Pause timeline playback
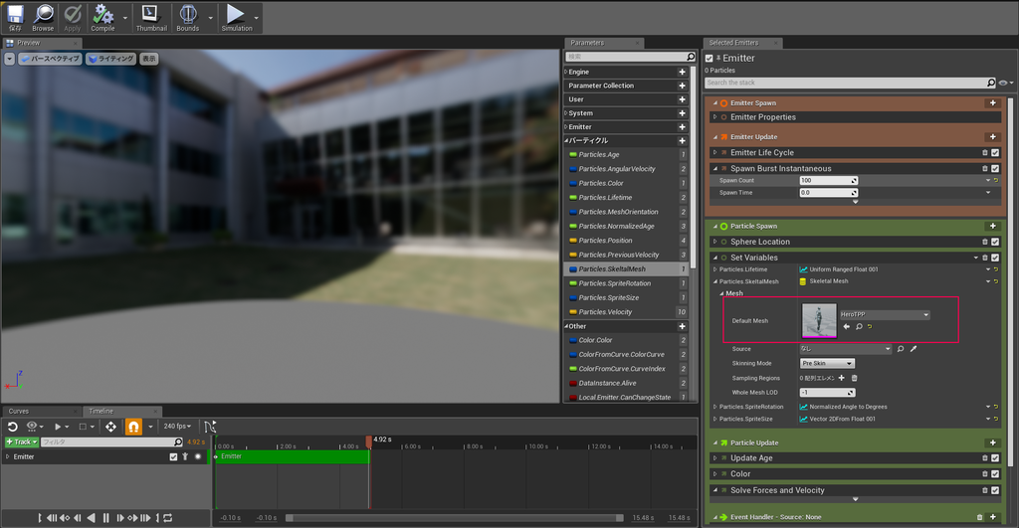1019x528 pixels. [105, 518]
